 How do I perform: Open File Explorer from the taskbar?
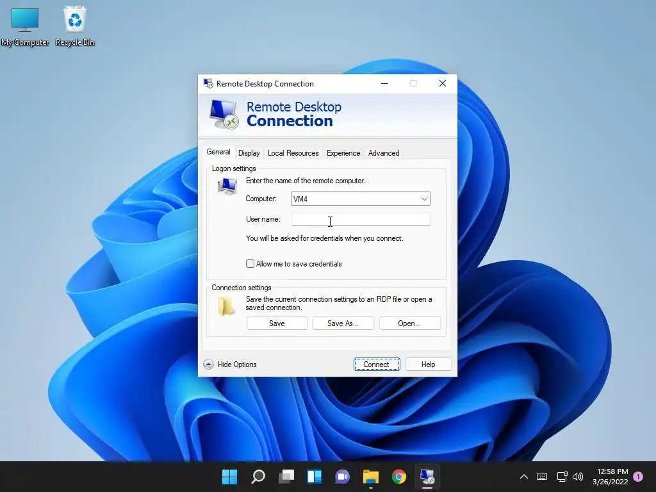[371, 477]
